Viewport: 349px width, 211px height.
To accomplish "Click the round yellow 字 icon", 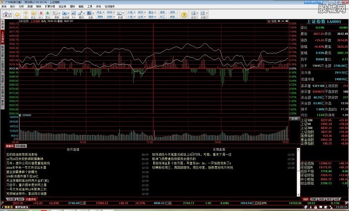I will [x=184, y=14].
